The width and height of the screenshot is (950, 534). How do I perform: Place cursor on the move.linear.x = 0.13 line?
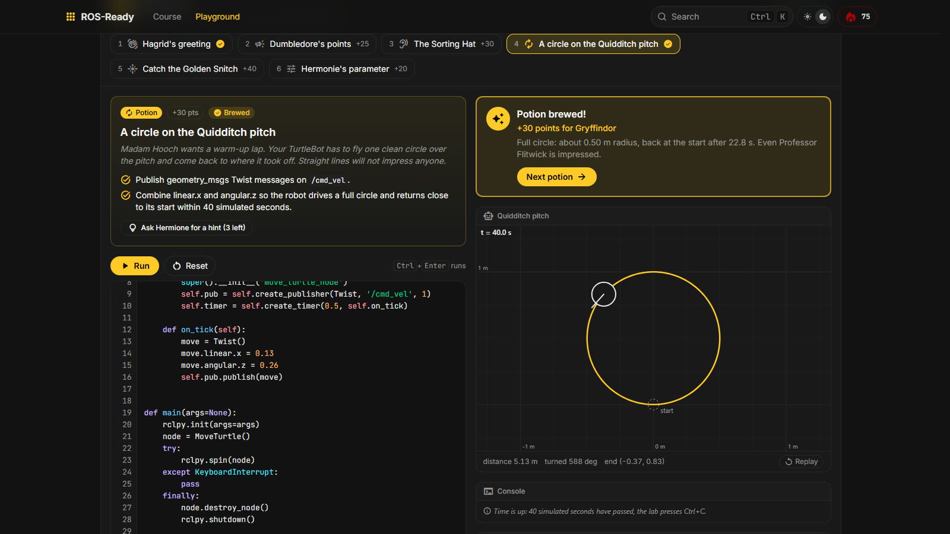[x=227, y=354]
